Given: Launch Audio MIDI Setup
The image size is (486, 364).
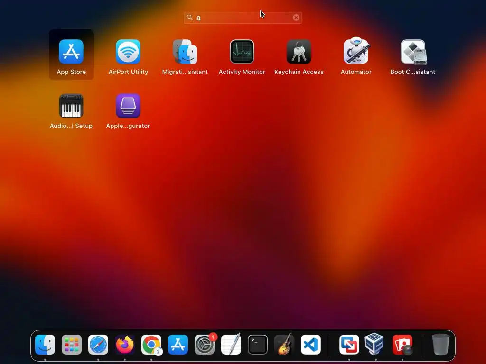Looking at the screenshot, I should coord(71,106).
